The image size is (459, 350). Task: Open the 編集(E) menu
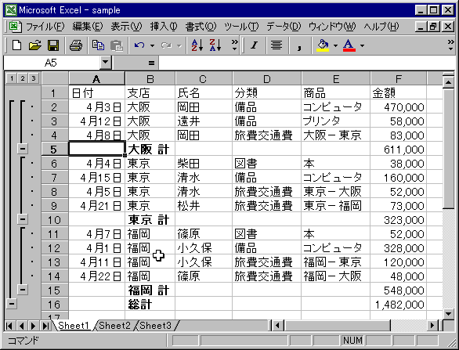click(x=87, y=27)
